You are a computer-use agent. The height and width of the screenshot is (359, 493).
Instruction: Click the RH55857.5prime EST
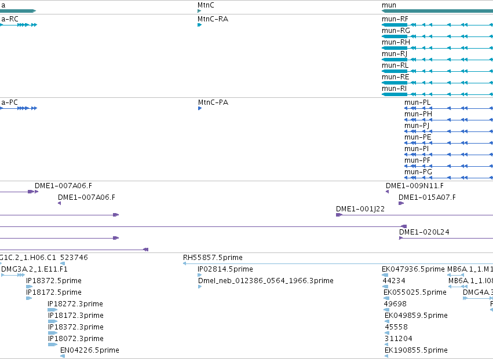click(338, 263)
